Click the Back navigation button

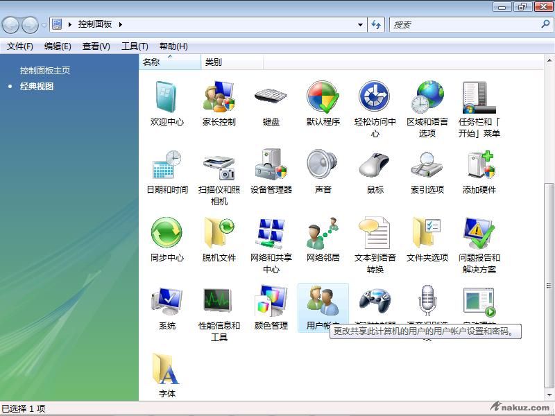(x=10, y=25)
